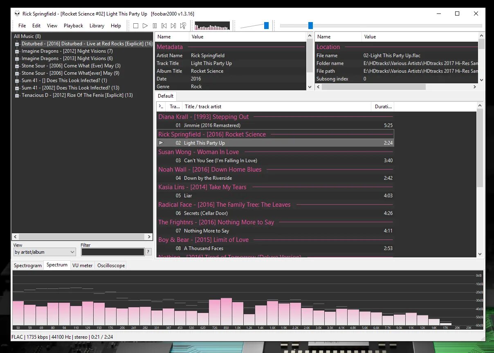Click left arrow of library tree horizontal scrollbar

[x=16, y=237]
